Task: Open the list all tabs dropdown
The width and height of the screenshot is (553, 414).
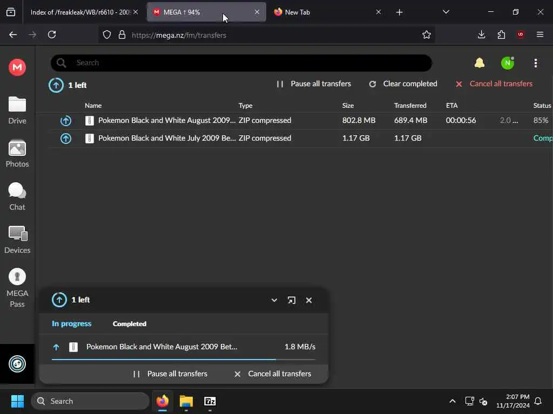Action: (x=446, y=12)
